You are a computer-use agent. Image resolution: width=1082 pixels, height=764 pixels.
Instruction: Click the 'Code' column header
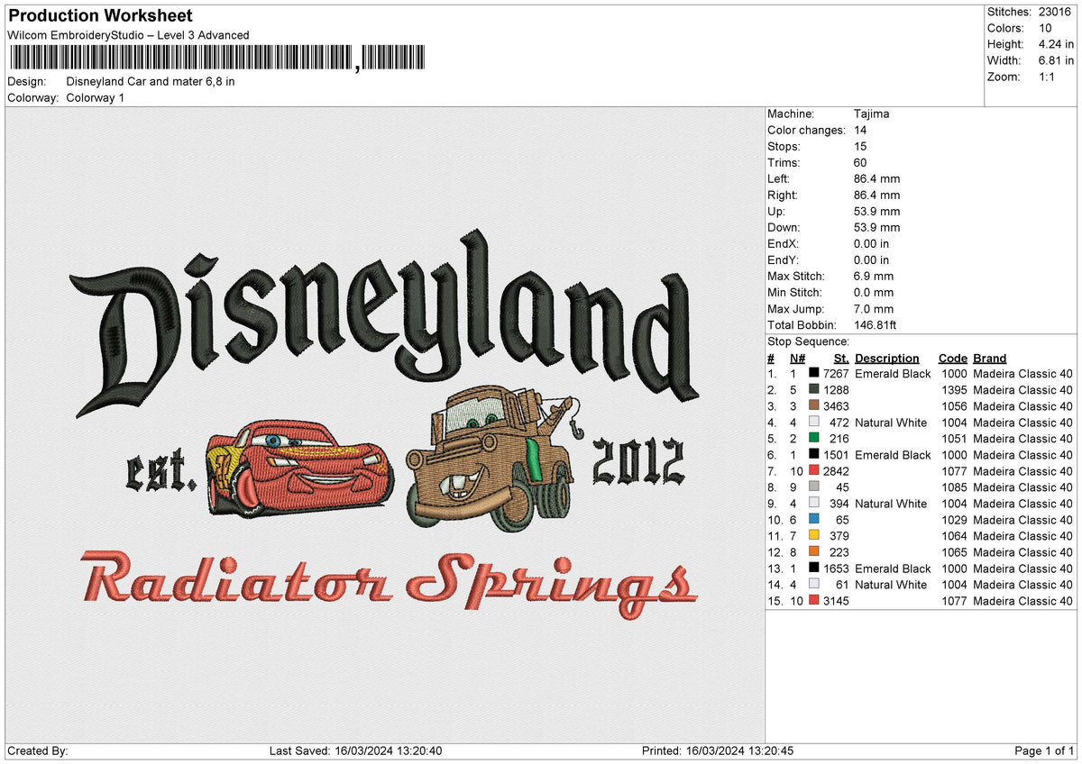pyautogui.click(x=952, y=358)
